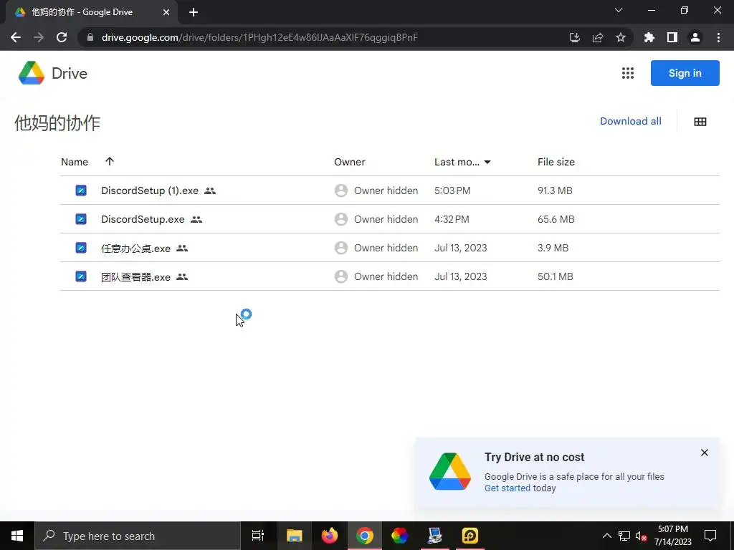Viewport: 734px width, 550px height.
Task: Click the Owner column header
Action: (x=350, y=162)
